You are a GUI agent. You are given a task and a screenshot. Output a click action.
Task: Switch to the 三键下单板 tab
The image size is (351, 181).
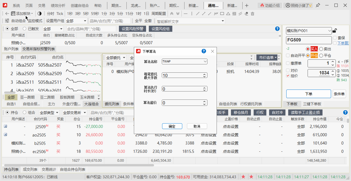[x=312, y=104]
